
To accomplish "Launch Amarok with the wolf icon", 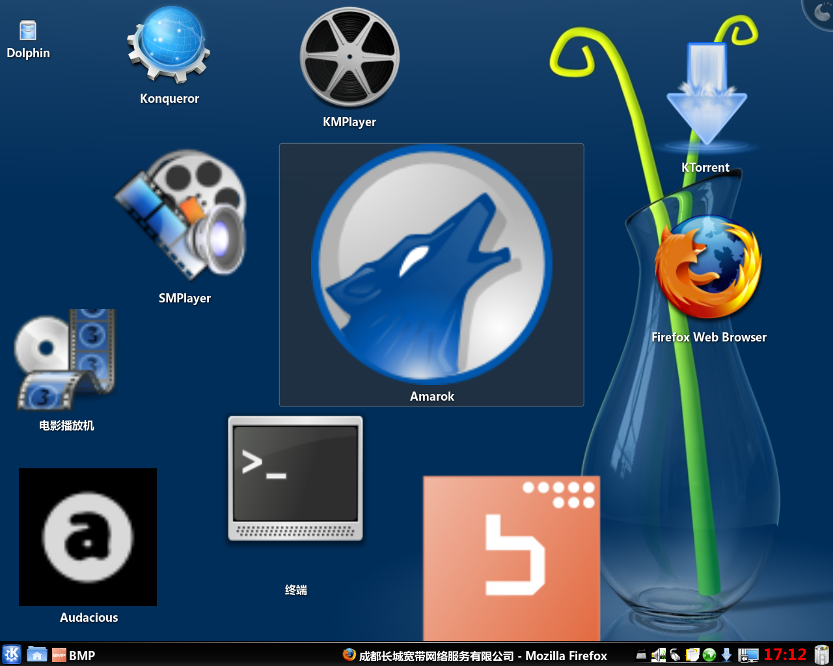I will coord(431,263).
